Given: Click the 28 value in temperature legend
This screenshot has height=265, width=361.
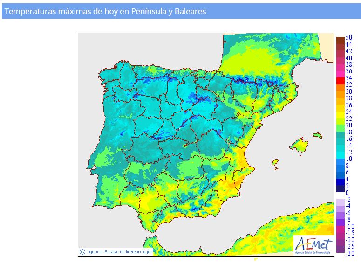Looking at the screenshot, I should click(x=349, y=98).
